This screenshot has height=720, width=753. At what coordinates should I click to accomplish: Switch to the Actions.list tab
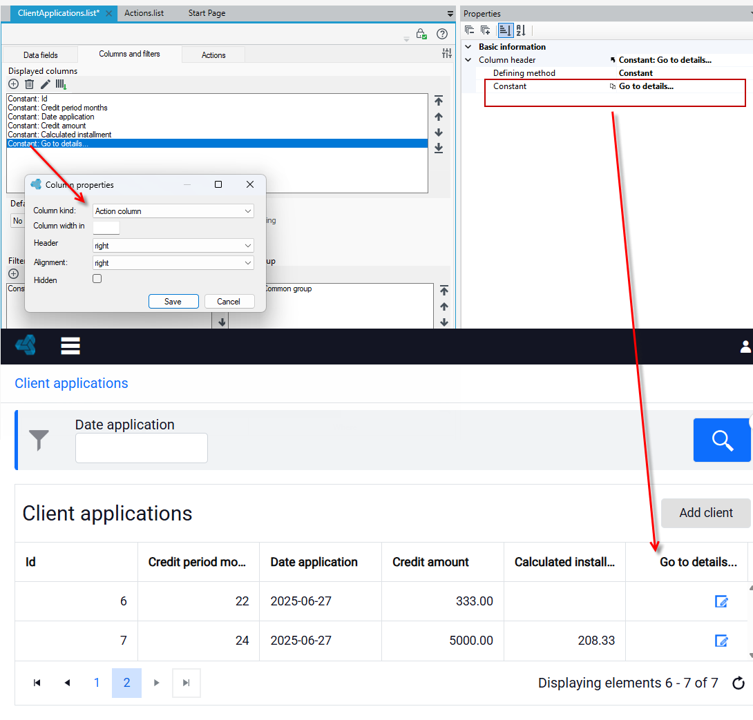(144, 13)
